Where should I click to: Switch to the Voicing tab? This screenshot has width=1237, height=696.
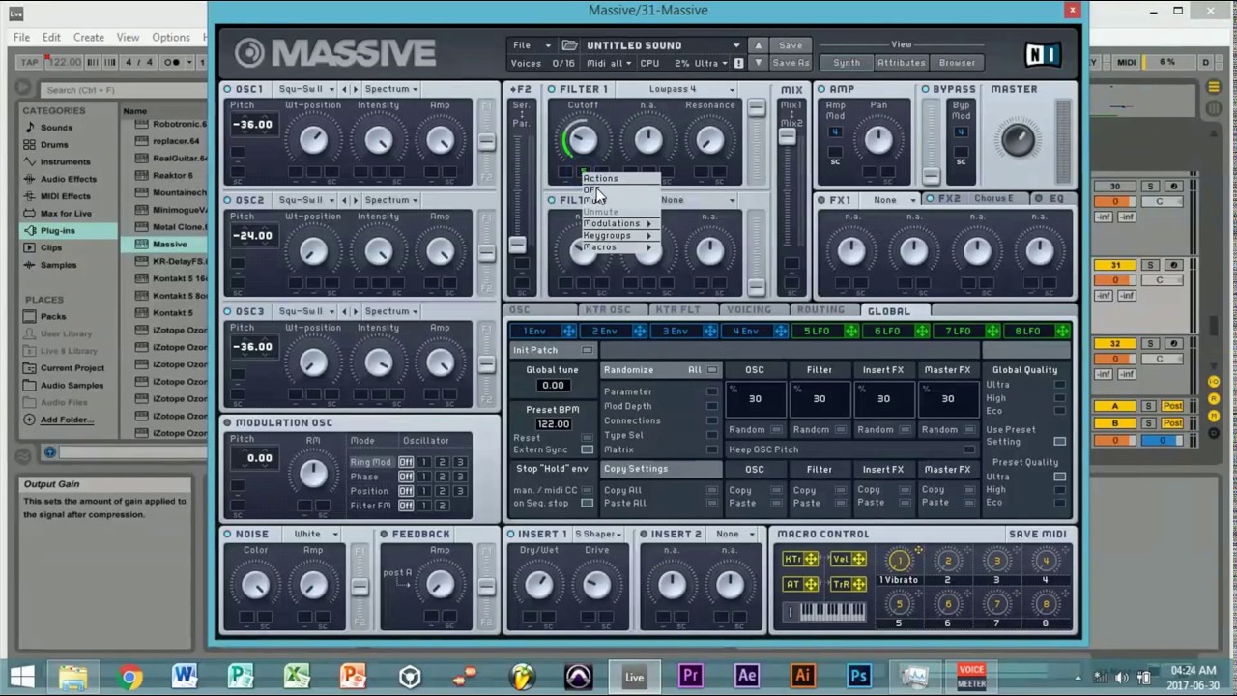(749, 310)
